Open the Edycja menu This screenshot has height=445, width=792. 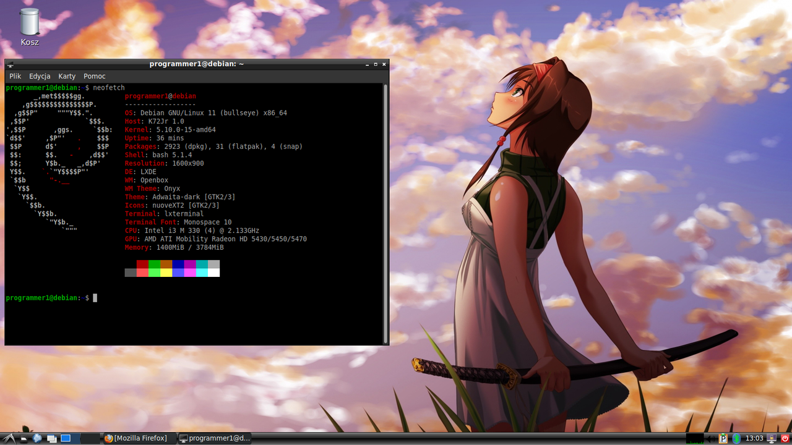(x=40, y=76)
